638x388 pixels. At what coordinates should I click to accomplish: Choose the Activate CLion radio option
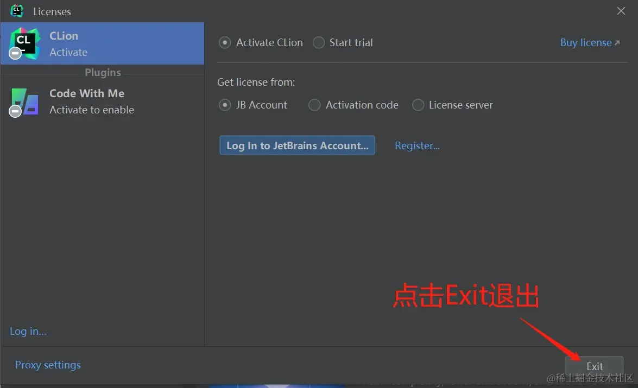click(261, 43)
